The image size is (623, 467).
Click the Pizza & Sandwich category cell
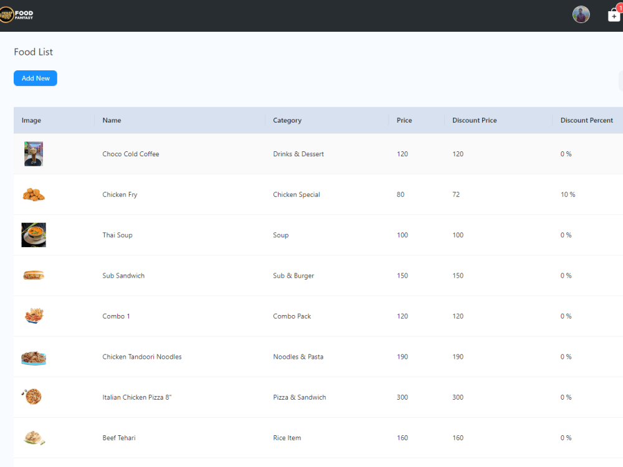coord(299,397)
